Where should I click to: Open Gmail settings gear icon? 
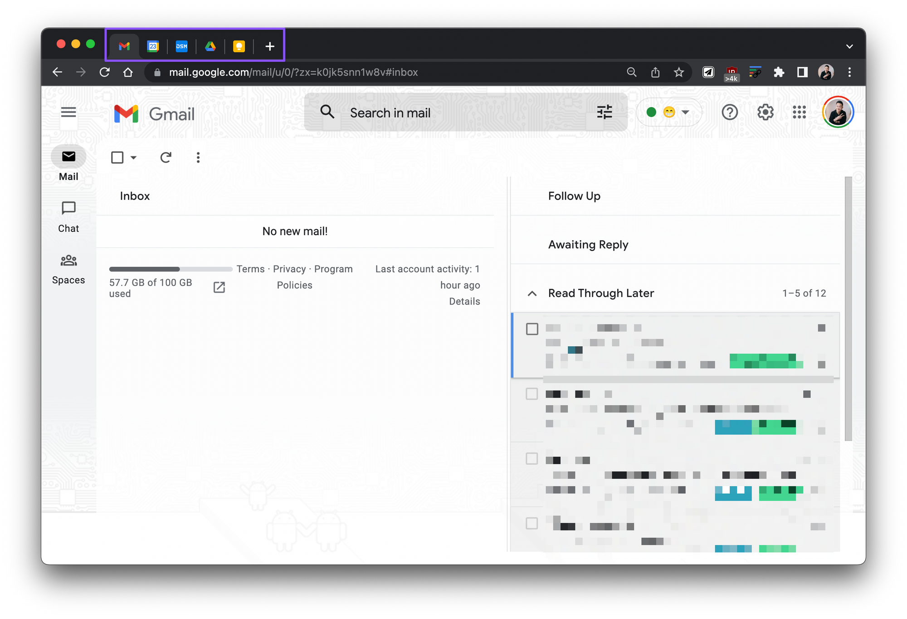[x=765, y=112]
